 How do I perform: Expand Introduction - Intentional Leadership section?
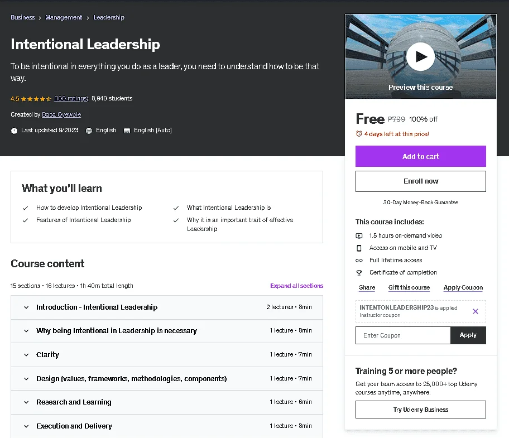click(167, 307)
